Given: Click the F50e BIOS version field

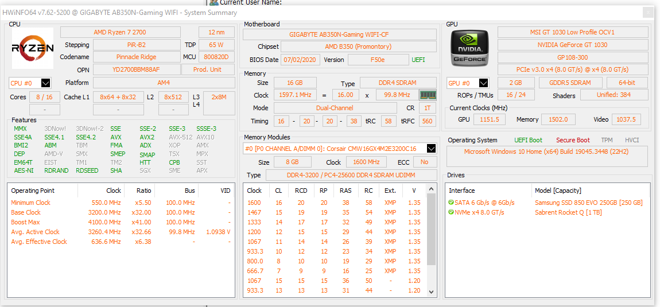Looking at the screenshot, I should point(378,60).
